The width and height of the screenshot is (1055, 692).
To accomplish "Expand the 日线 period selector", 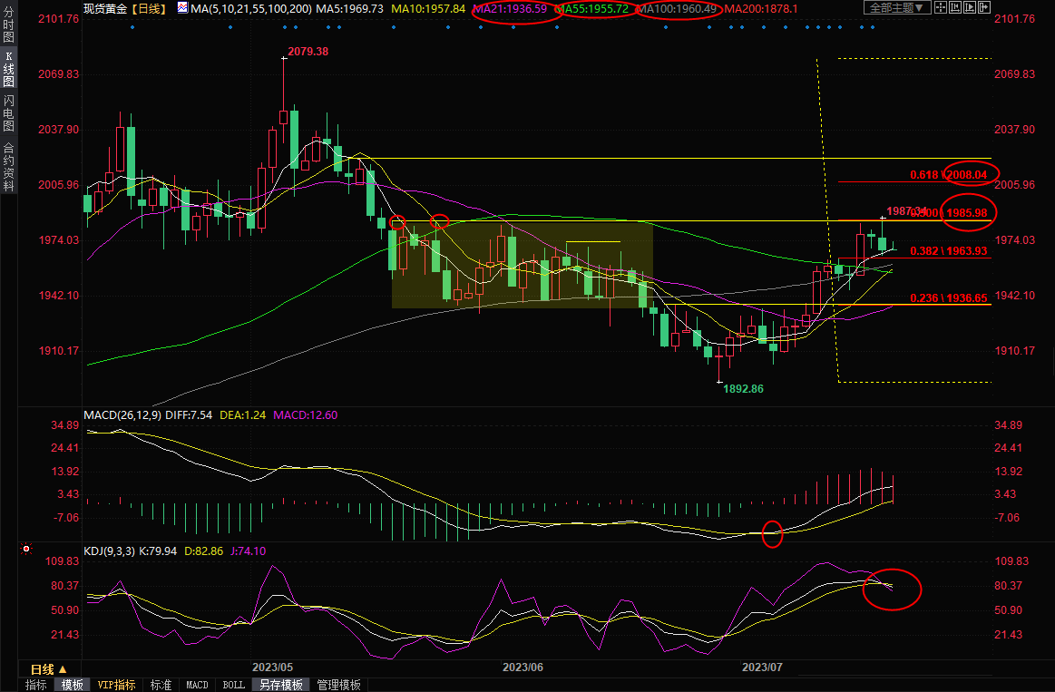I will (x=49, y=669).
